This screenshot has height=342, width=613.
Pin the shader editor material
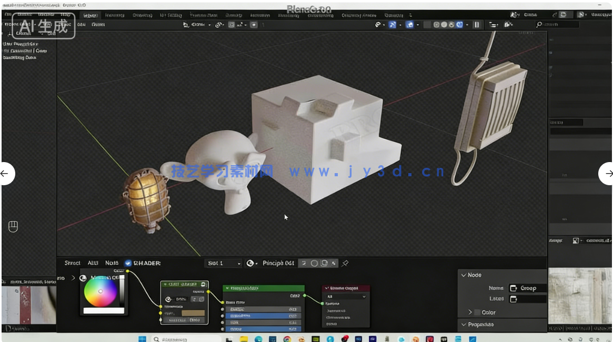pyautogui.click(x=345, y=263)
